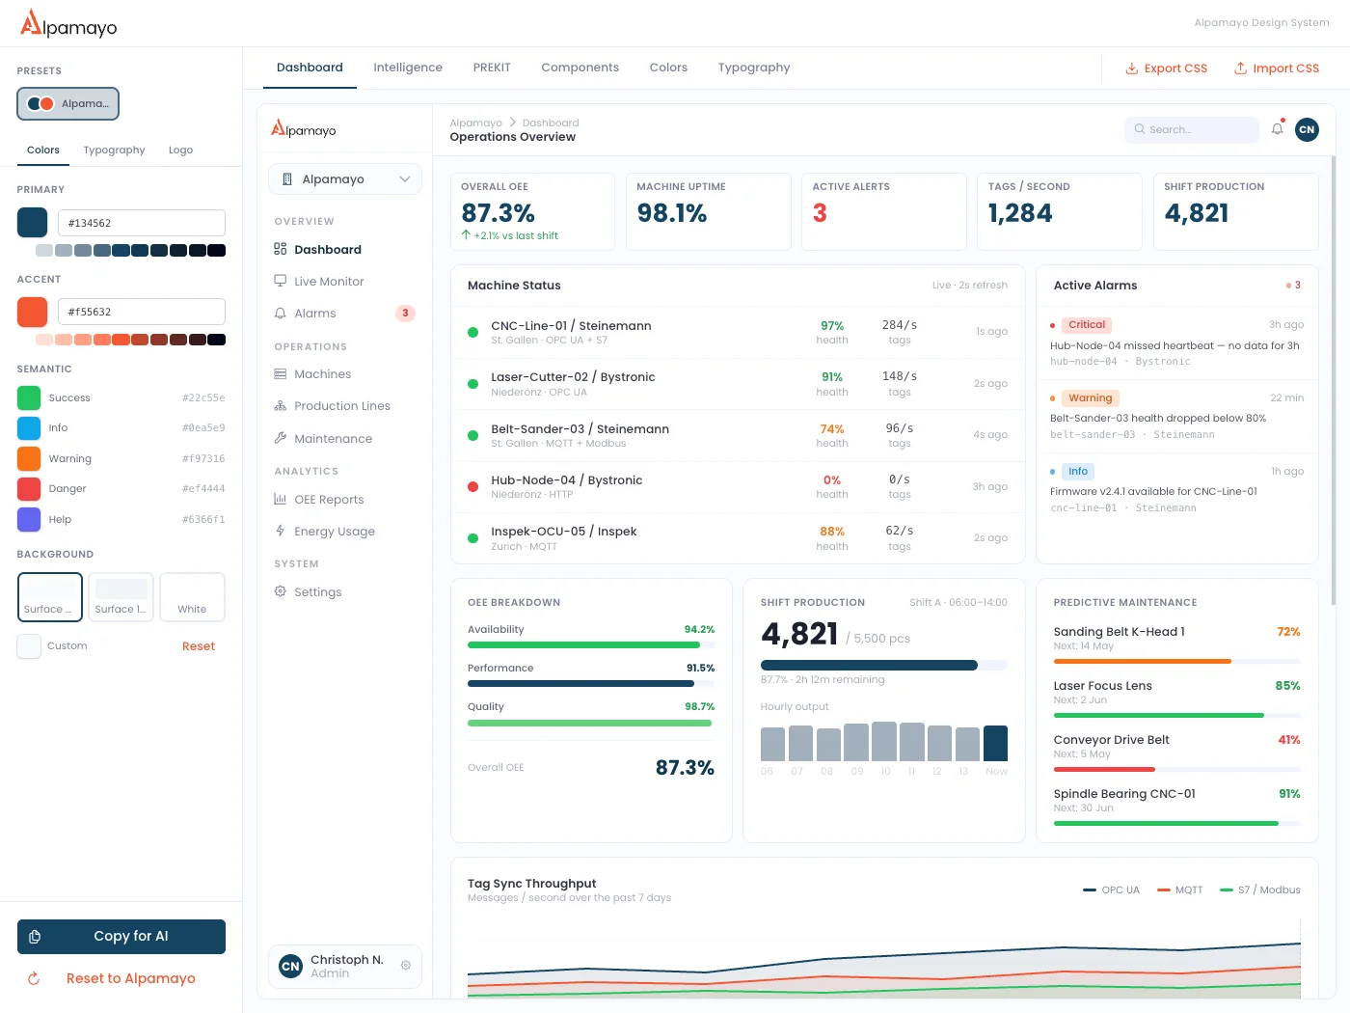Click the Import CSS upload icon
1350x1013 pixels.
tap(1241, 68)
